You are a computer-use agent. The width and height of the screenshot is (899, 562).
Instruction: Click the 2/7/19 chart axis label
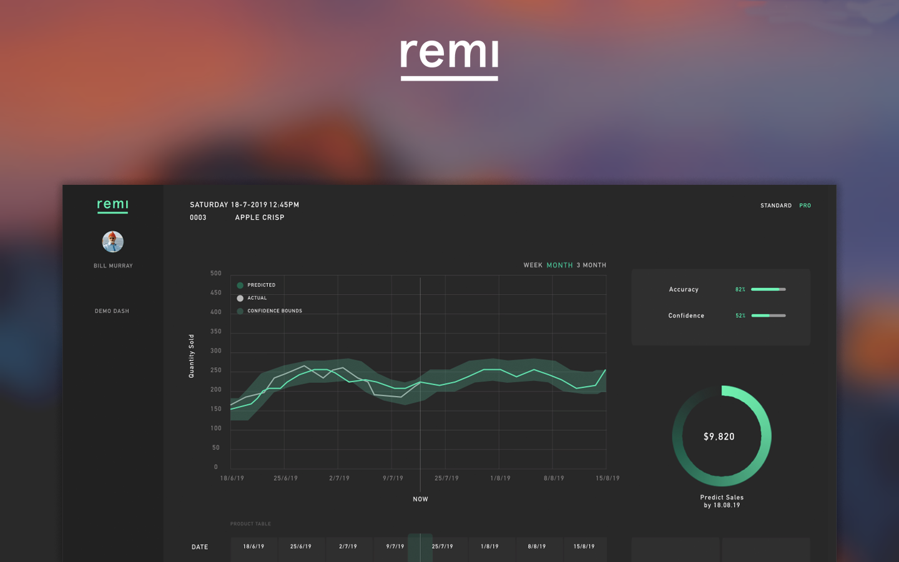[x=340, y=478]
